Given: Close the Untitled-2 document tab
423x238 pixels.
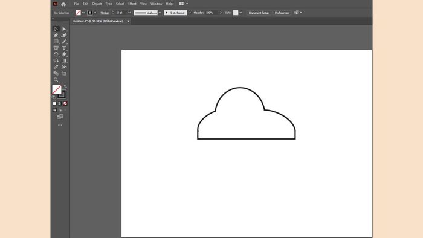Looking at the screenshot, I should pos(128,21).
